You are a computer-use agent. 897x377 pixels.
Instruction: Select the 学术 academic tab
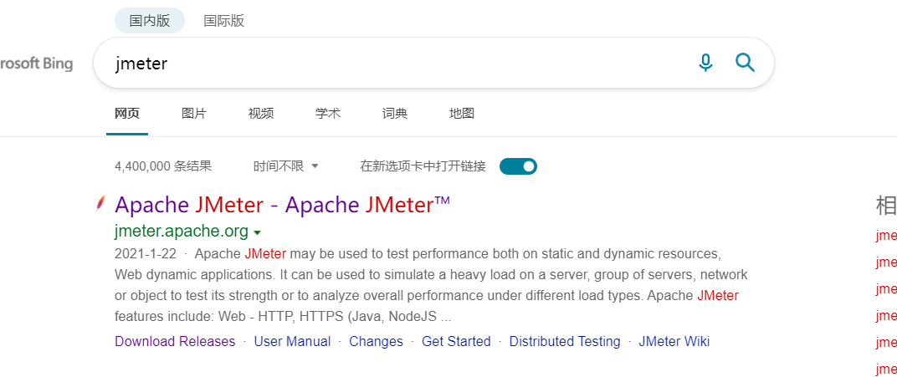click(328, 114)
